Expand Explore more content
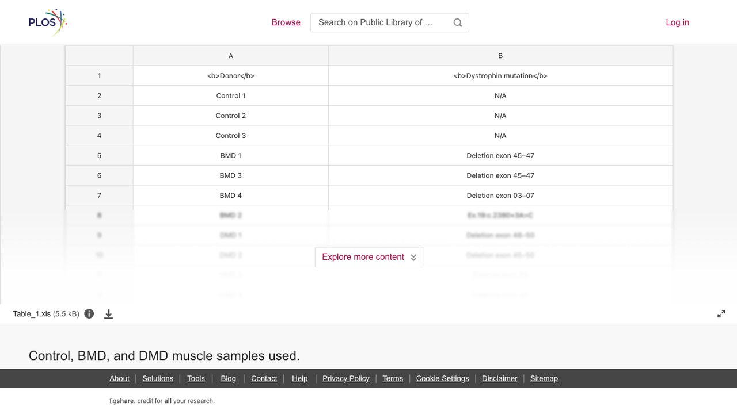737x414 pixels. (369, 257)
